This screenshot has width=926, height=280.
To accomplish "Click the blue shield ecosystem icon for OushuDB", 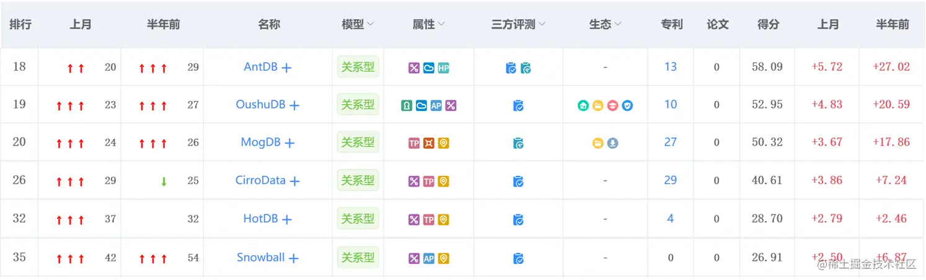I will [628, 106].
